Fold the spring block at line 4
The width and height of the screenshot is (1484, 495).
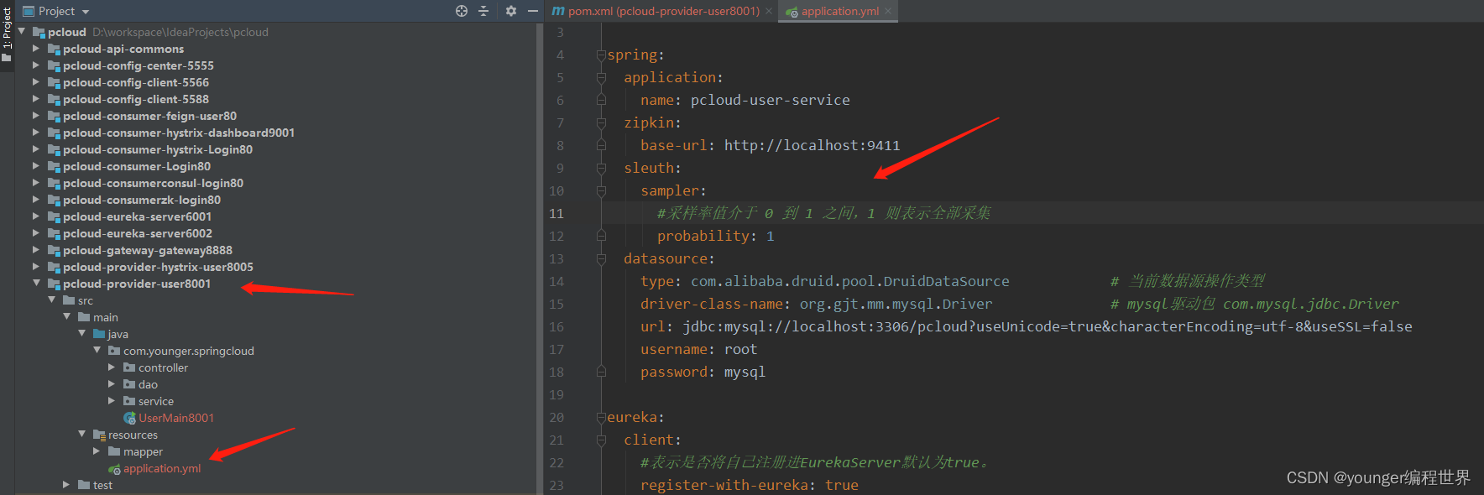tap(601, 55)
